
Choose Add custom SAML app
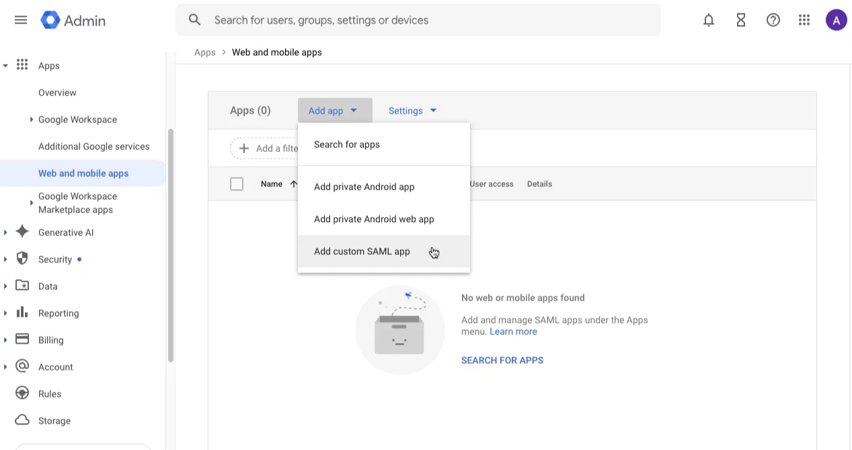[x=384, y=252]
